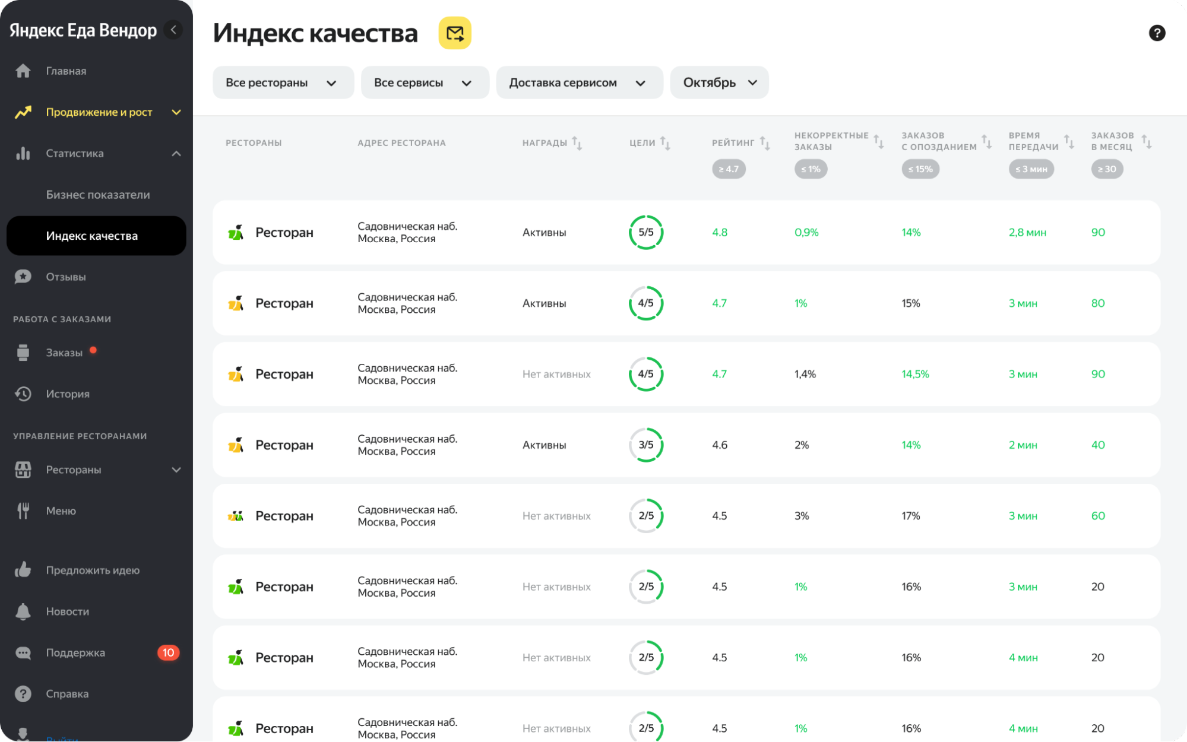This screenshot has height=742, width=1187.
Task: Click the ≤ 3 мин handover badge
Action: coord(1031,169)
